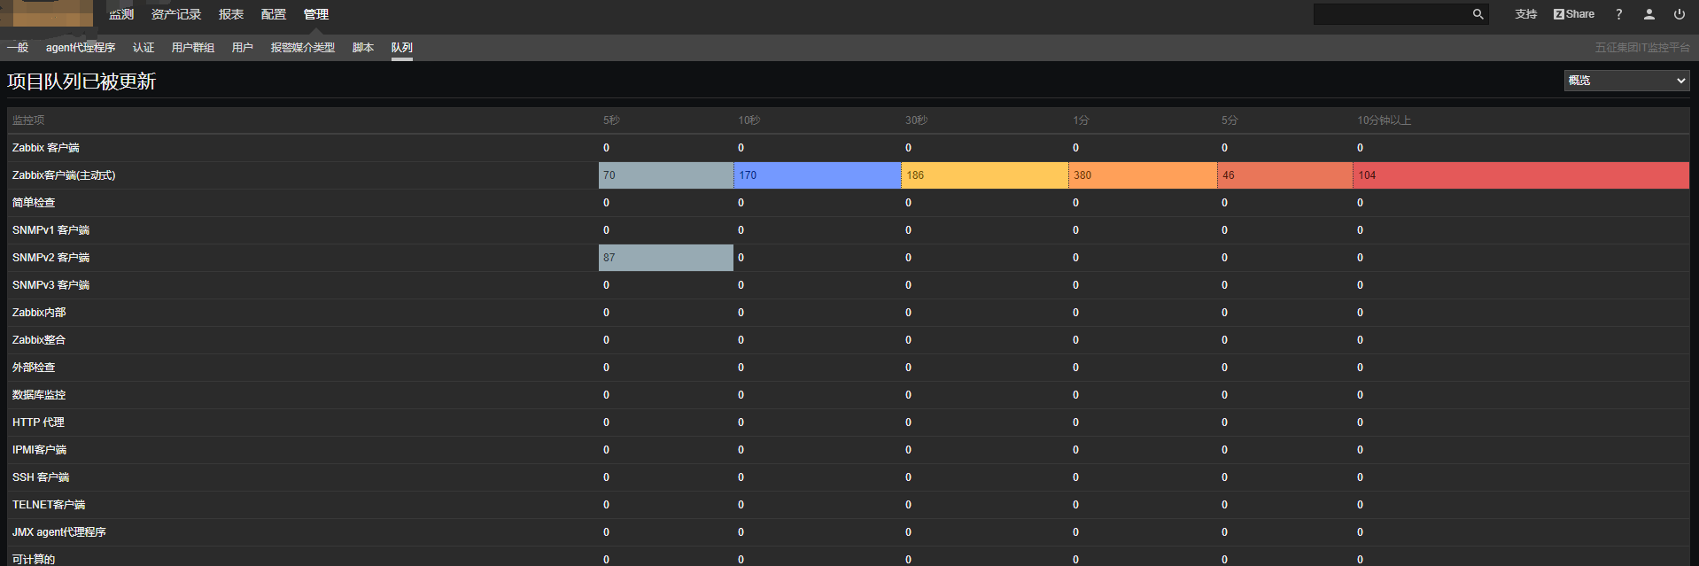The image size is (1699, 566).
Task: Click the 五征集团IT监控平台 text
Action: (x=1642, y=48)
